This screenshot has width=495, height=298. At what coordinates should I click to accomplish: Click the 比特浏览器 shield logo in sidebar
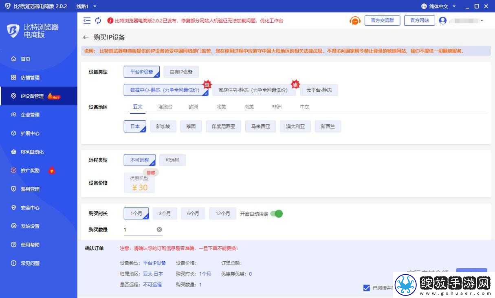(x=13, y=31)
